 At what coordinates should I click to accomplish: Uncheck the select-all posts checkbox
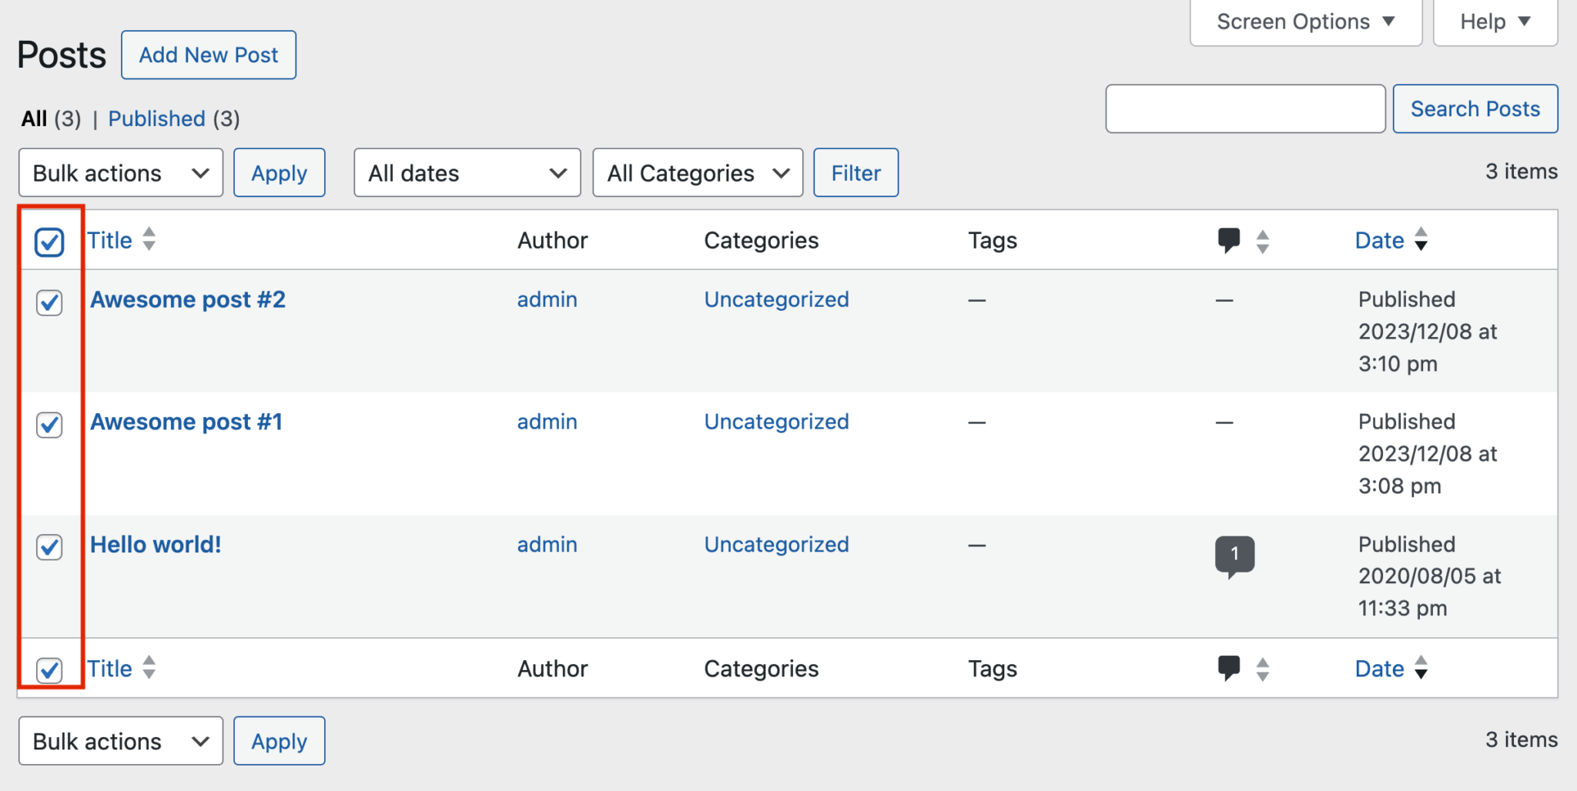coord(49,242)
